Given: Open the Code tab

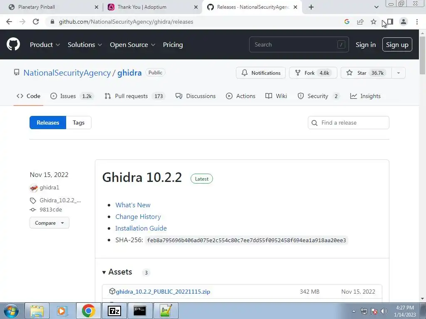Looking at the screenshot, I should coord(28,96).
